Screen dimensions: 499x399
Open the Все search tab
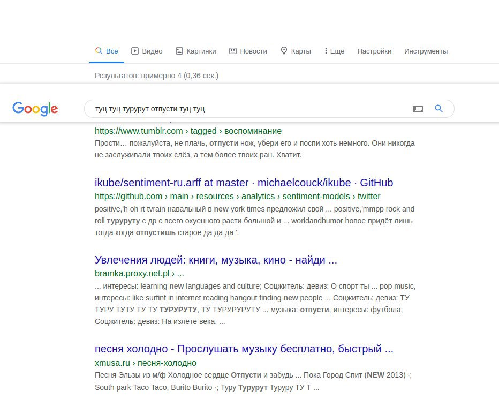[x=107, y=51]
